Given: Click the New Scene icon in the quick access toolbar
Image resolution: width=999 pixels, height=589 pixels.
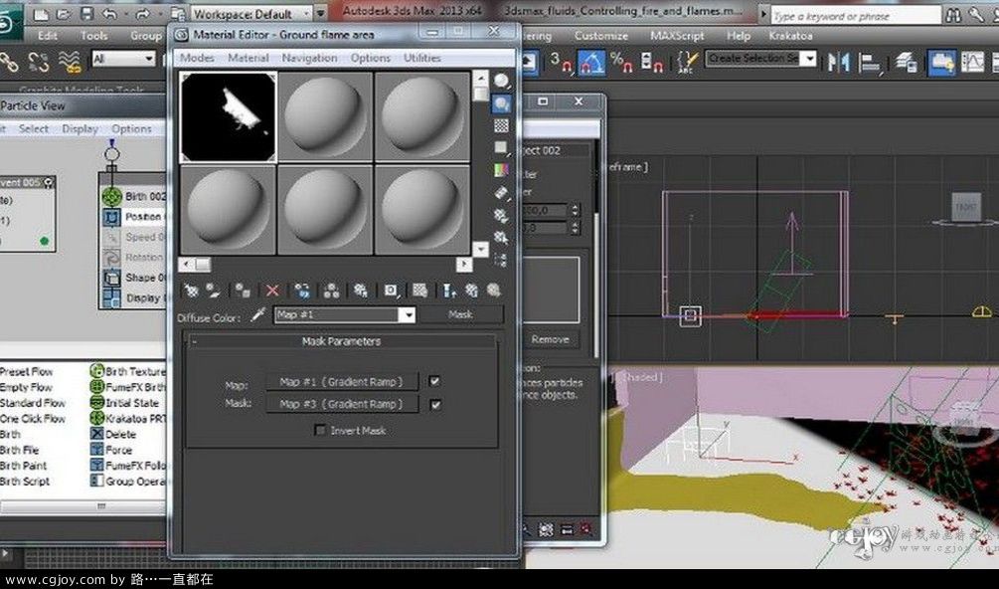Looking at the screenshot, I should click(x=41, y=13).
